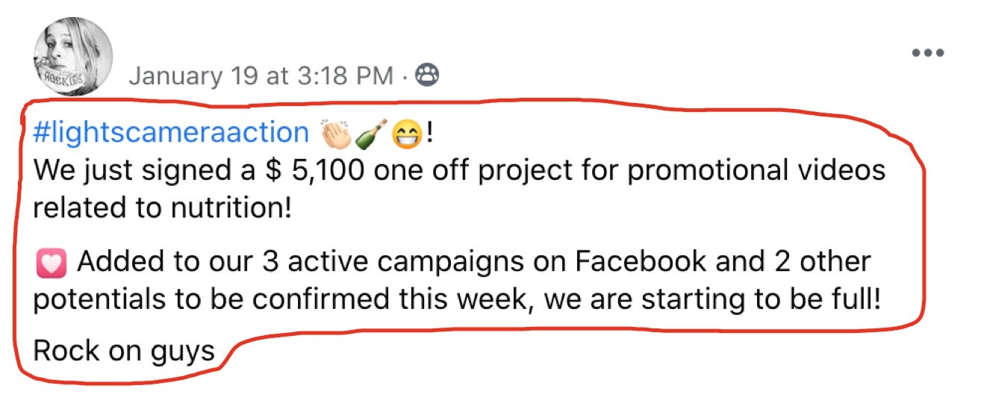Open the post options three-dot menu
Image resolution: width=981 pixels, height=412 pixels.
(928, 53)
